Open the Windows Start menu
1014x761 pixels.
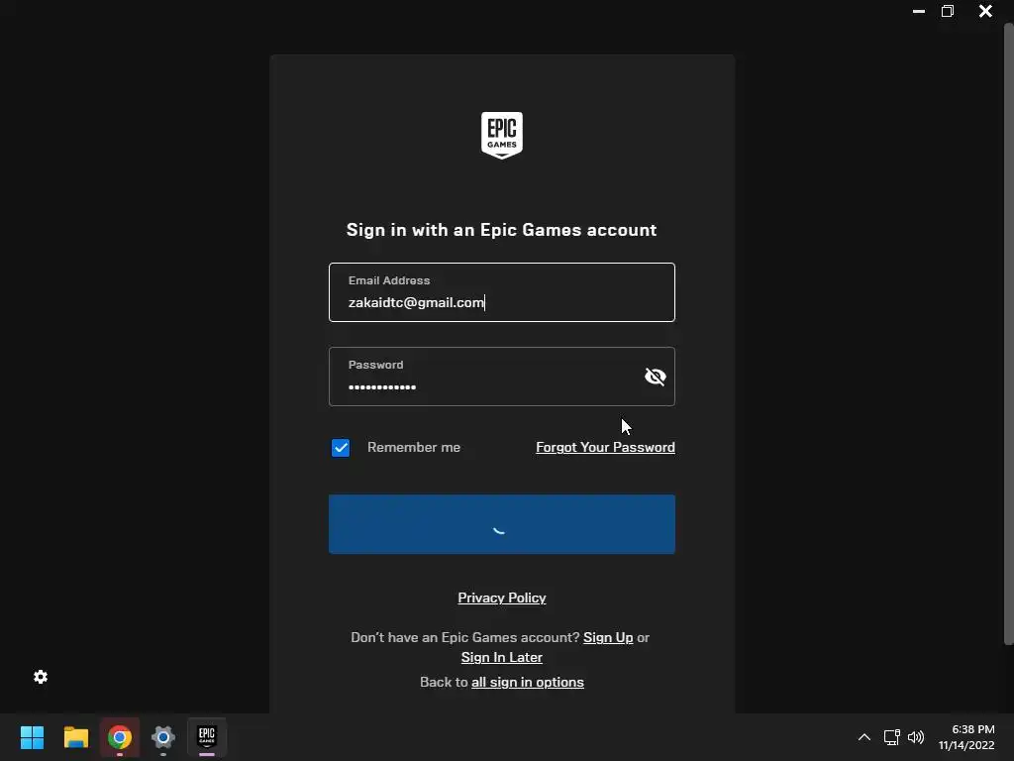[32, 737]
